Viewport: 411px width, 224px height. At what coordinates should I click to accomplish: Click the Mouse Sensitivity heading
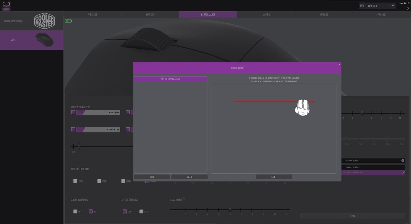81,107
